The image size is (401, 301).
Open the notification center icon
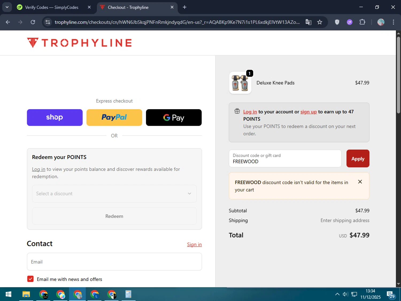coord(391,295)
